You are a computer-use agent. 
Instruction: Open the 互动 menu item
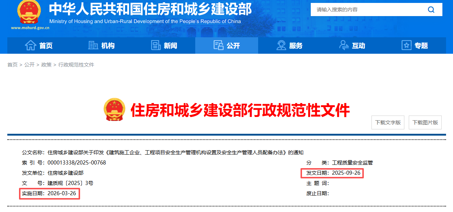(x=352, y=45)
